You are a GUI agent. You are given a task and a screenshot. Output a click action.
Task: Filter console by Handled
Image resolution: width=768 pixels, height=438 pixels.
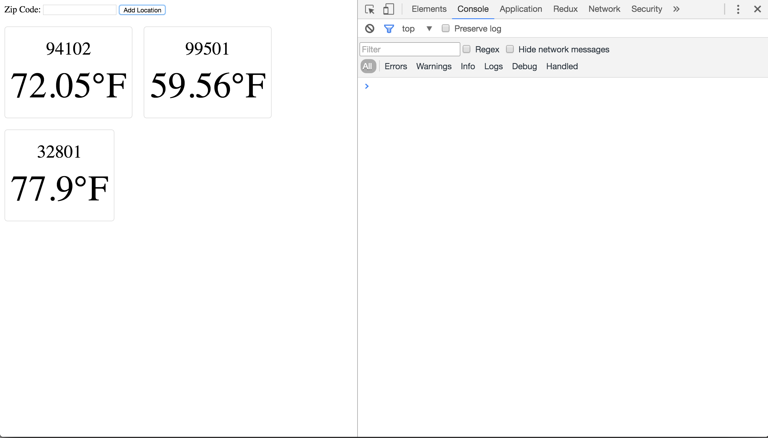click(x=562, y=66)
